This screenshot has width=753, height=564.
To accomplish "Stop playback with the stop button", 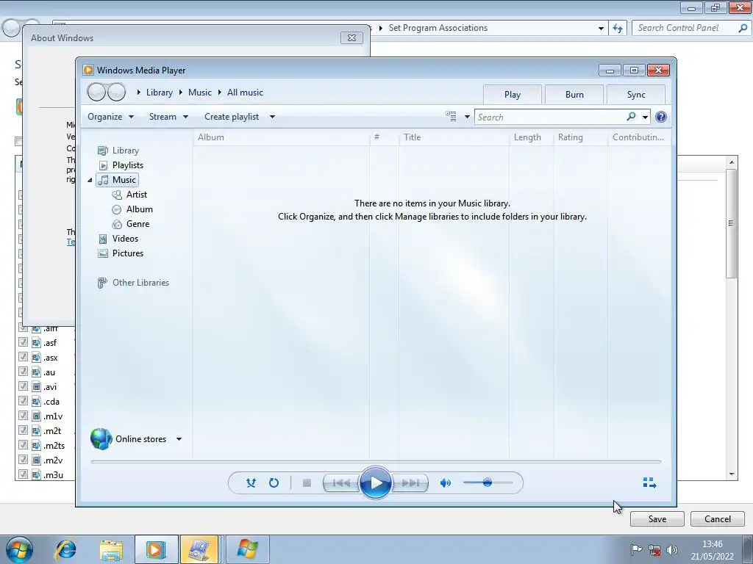I will point(307,483).
